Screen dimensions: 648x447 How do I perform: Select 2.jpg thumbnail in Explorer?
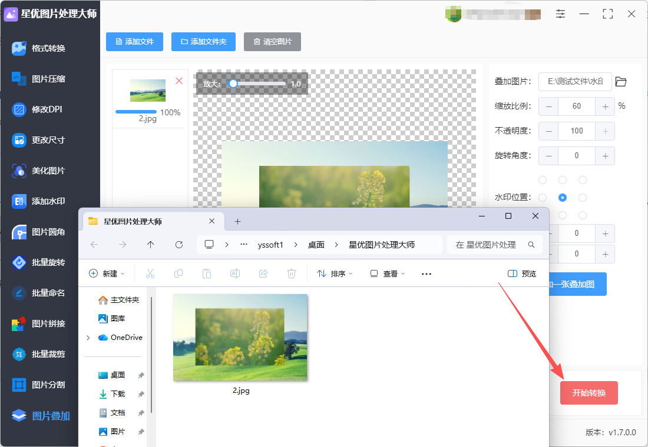[x=240, y=337]
